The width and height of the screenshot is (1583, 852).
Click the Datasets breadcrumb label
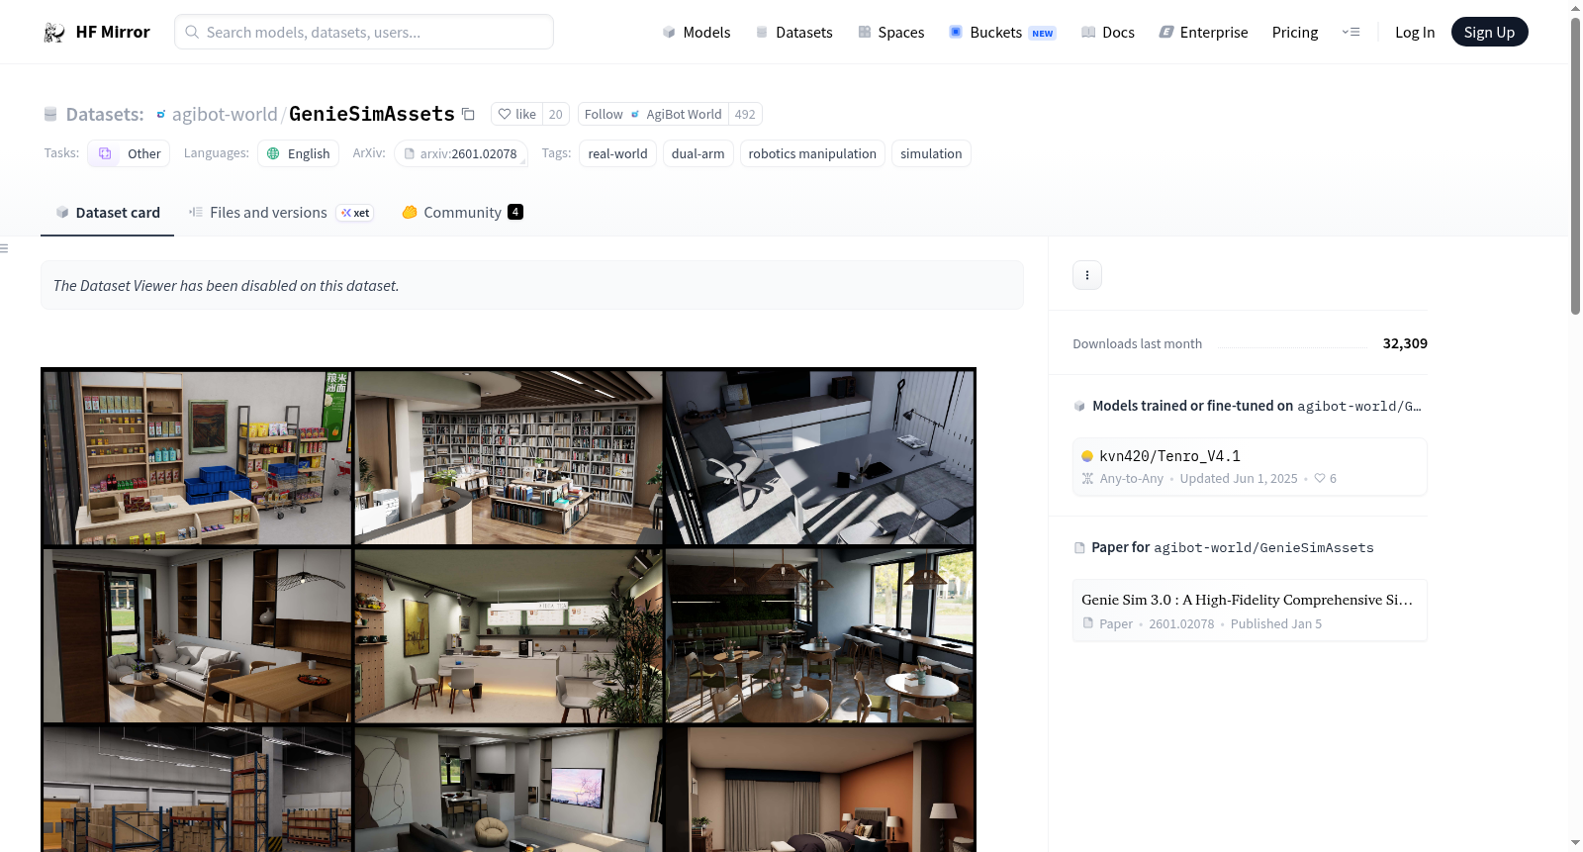pos(105,115)
